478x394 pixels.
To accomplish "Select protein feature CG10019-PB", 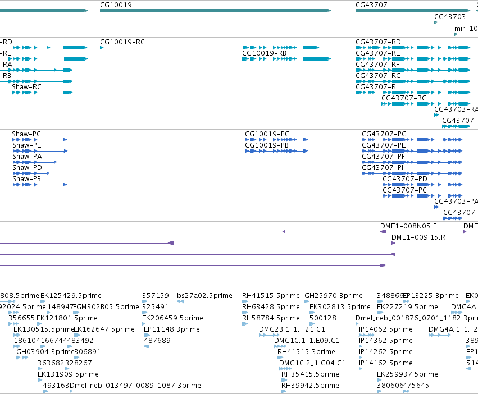I will pos(276,151).
